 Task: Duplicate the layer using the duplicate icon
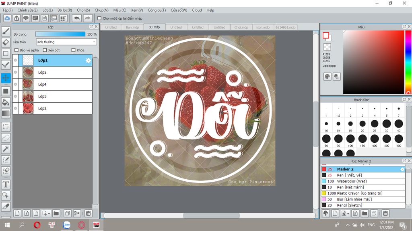[x=68, y=213]
